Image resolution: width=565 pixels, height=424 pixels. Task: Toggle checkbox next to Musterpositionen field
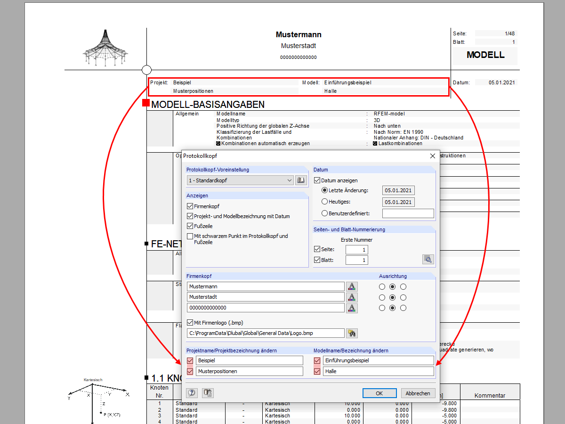pos(190,371)
